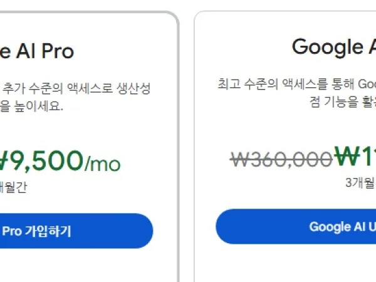Viewport: 376px width, 282px height.
Task: Click the 추가 수준의 액세스로 생산성 description line
Action: (x=76, y=88)
